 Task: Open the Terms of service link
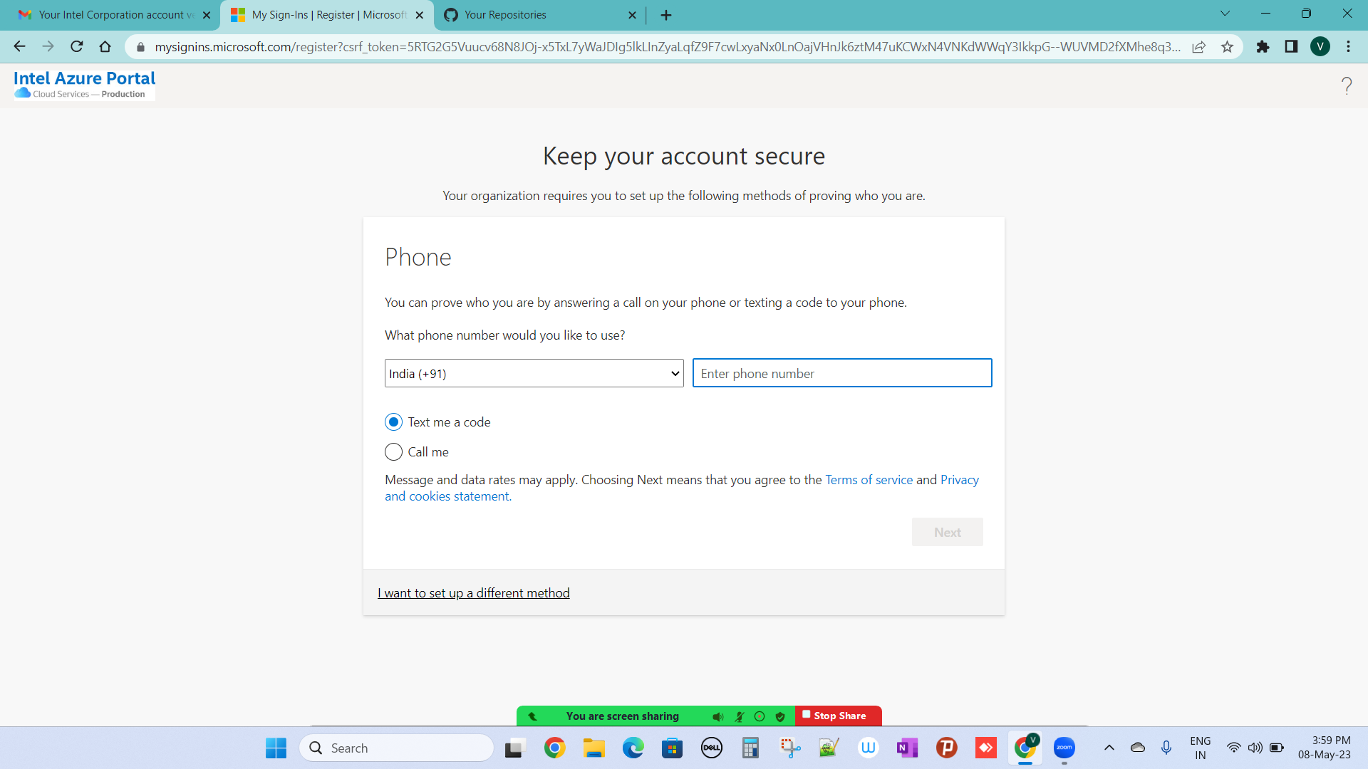pyautogui.click(x=869, y=480)
